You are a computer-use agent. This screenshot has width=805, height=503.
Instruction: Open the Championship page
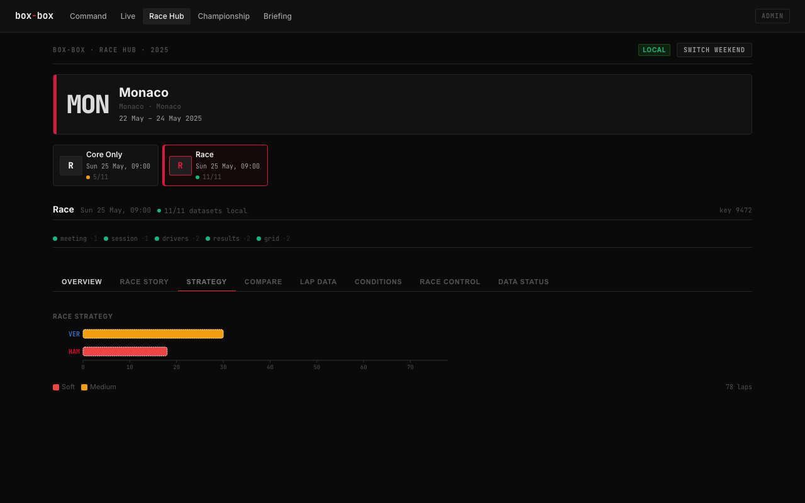coord(224,16)
